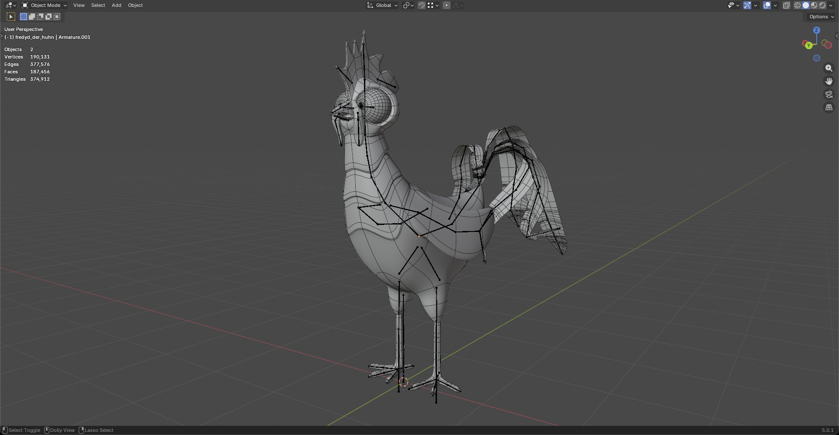Open the shading options dropdown
This screenshot has height=435, width=839.
[x=831, y=5]
